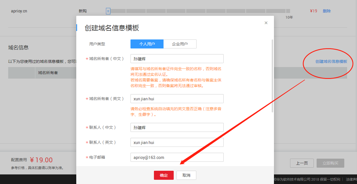
Task: Click the 法律声明 footer link
Action: [351, 179]
